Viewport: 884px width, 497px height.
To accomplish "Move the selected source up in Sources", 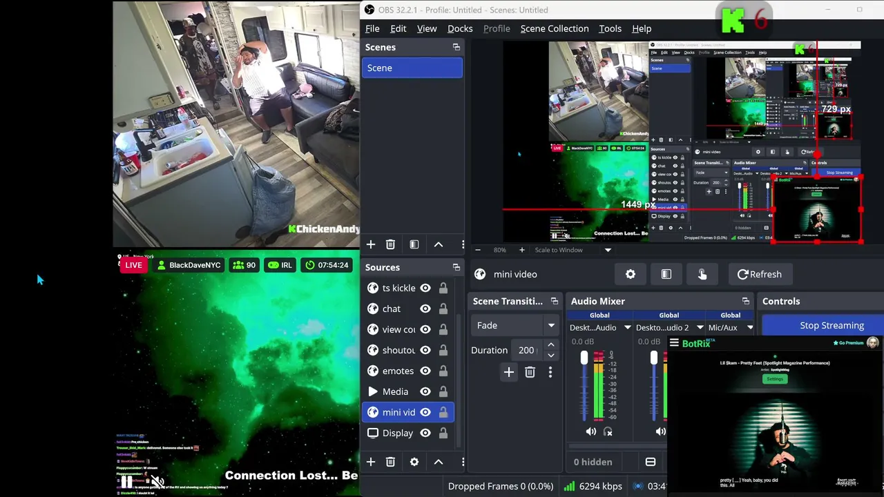I will [x=439, y=462].
